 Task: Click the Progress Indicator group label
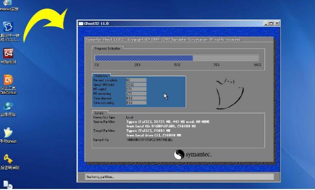tap(107, 48)
